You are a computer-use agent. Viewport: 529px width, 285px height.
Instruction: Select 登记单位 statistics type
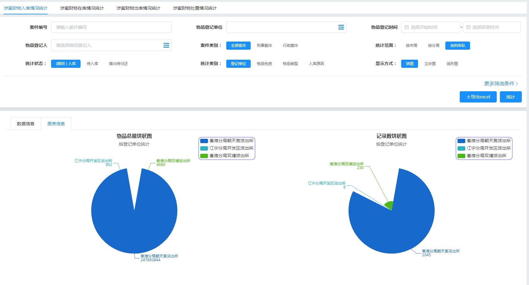point(238,64)
